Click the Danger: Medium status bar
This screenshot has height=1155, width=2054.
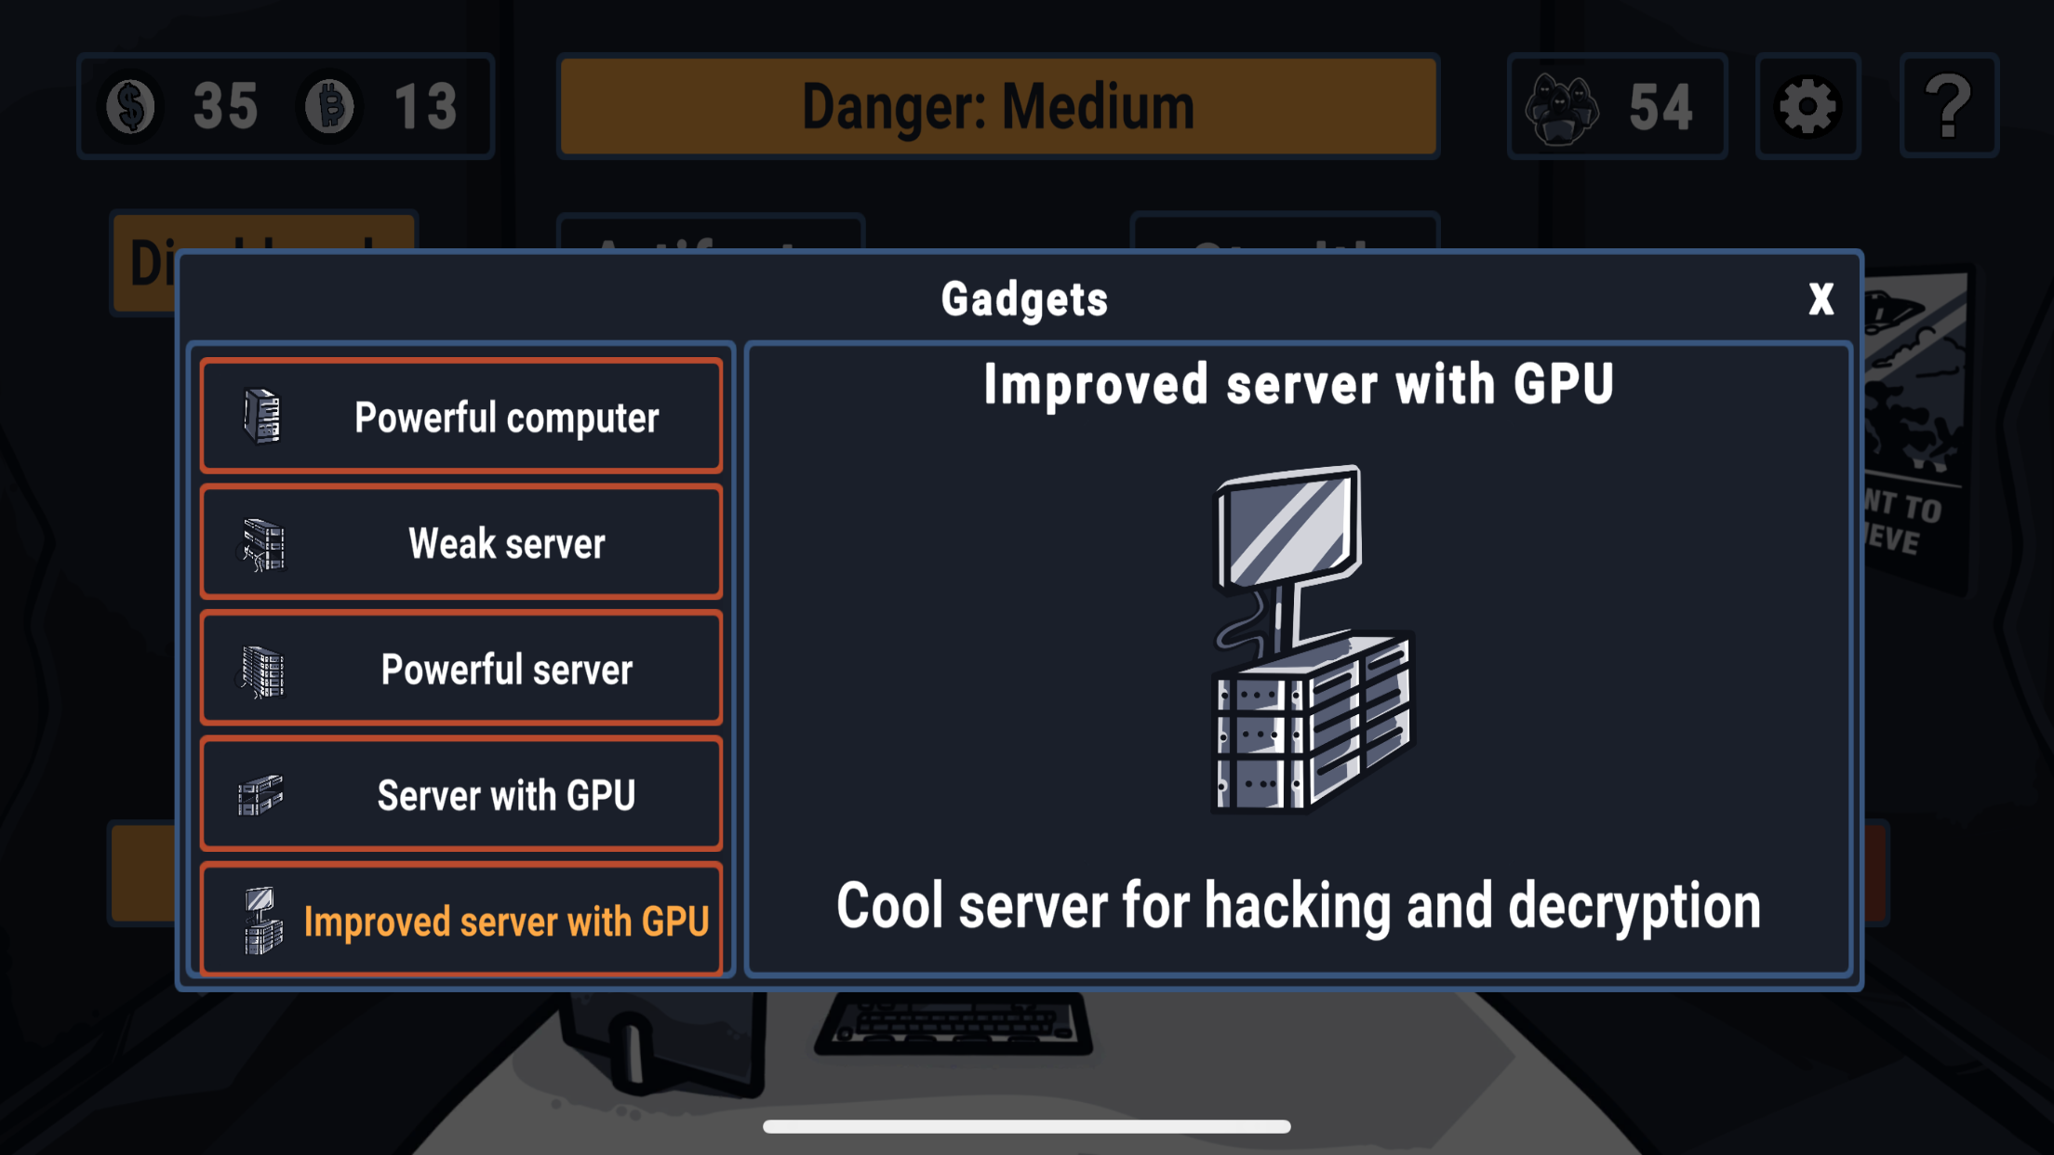click(x=998, y=106)
